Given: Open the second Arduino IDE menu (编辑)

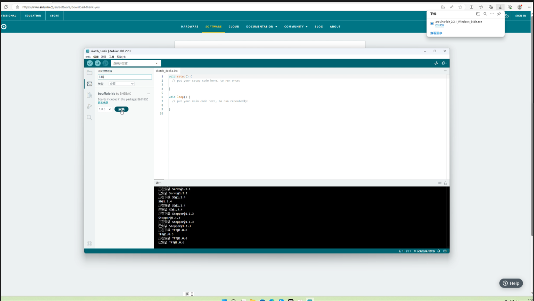Looking at the screenshot, I should [x=96, y=57].
